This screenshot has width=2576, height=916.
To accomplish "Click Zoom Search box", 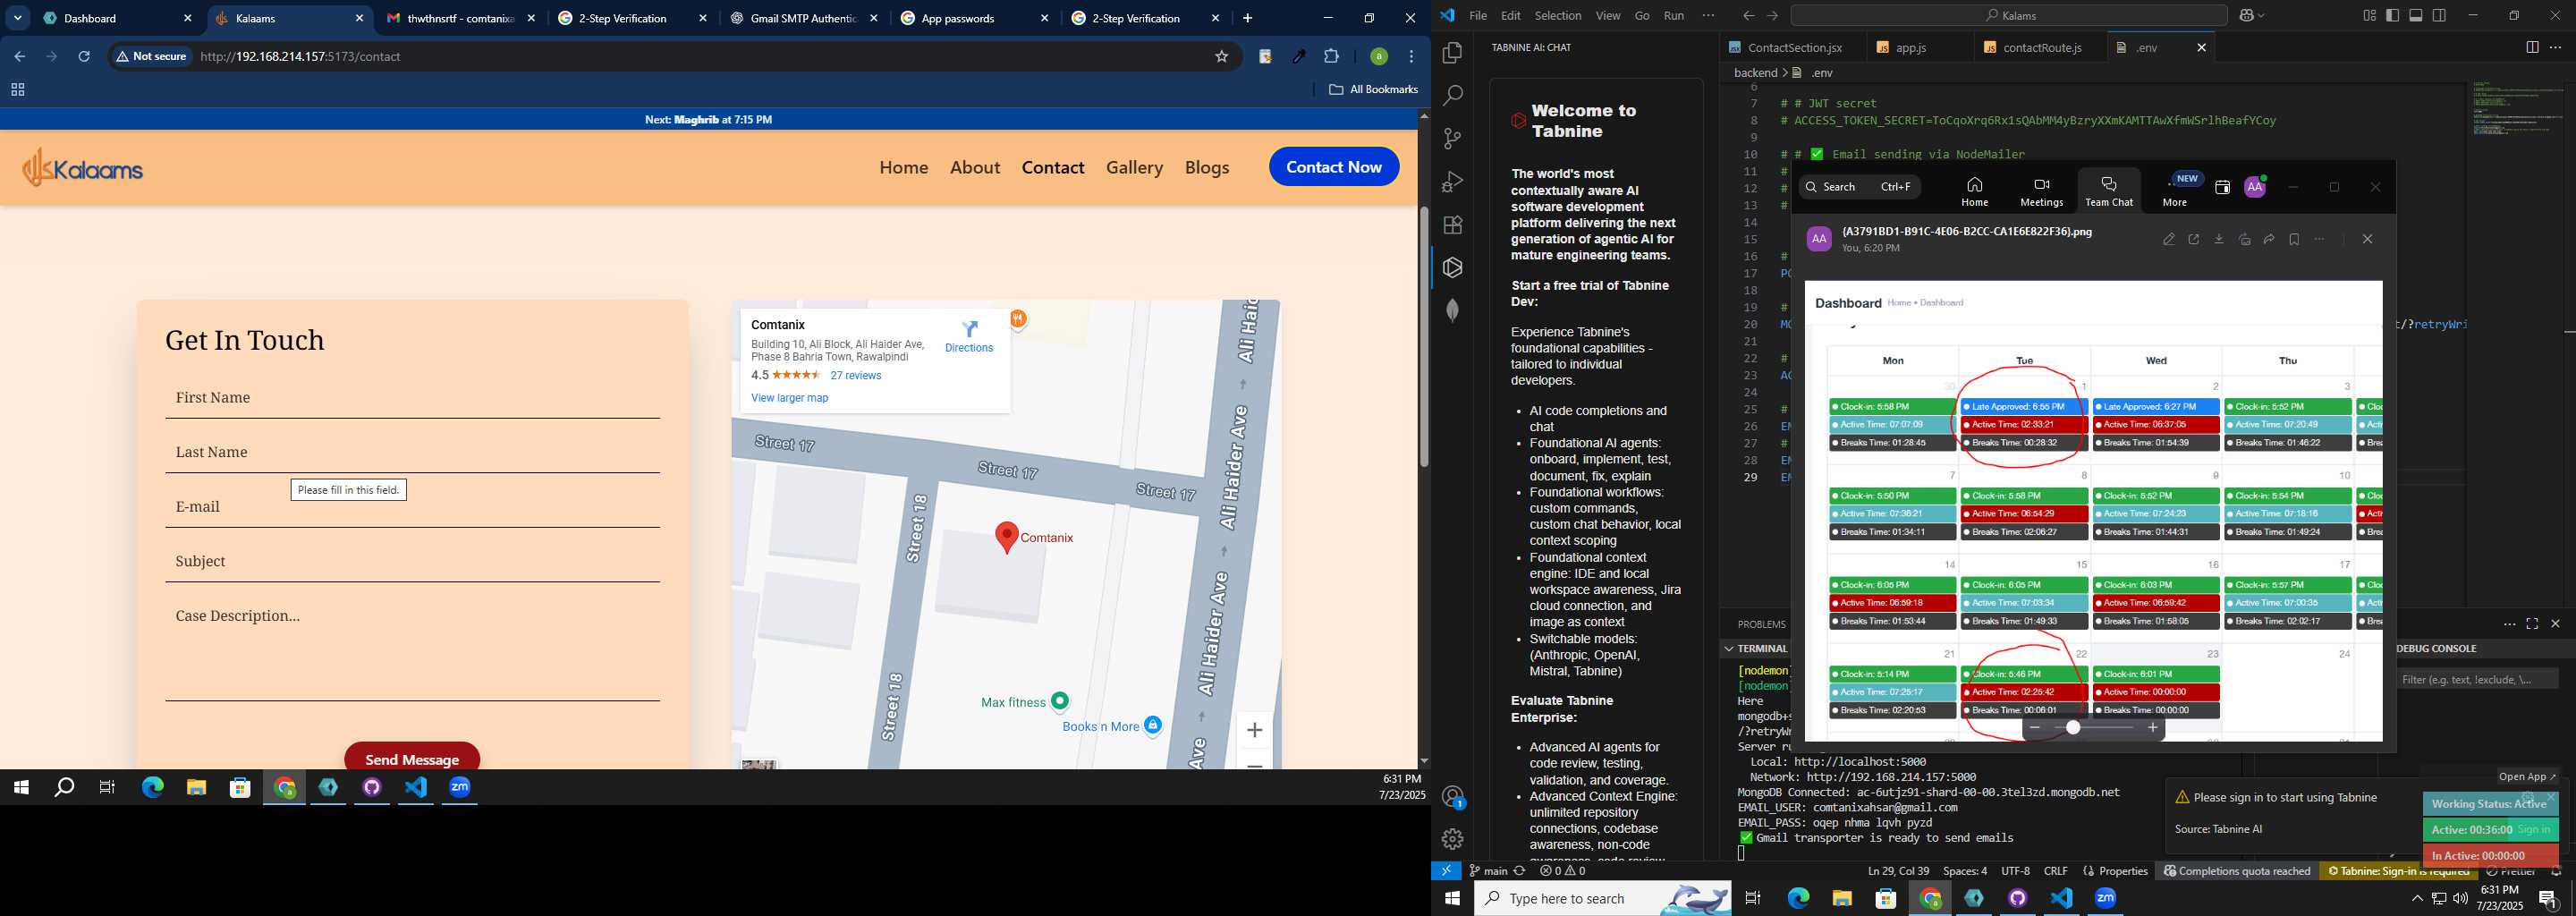I will 1859,187.
